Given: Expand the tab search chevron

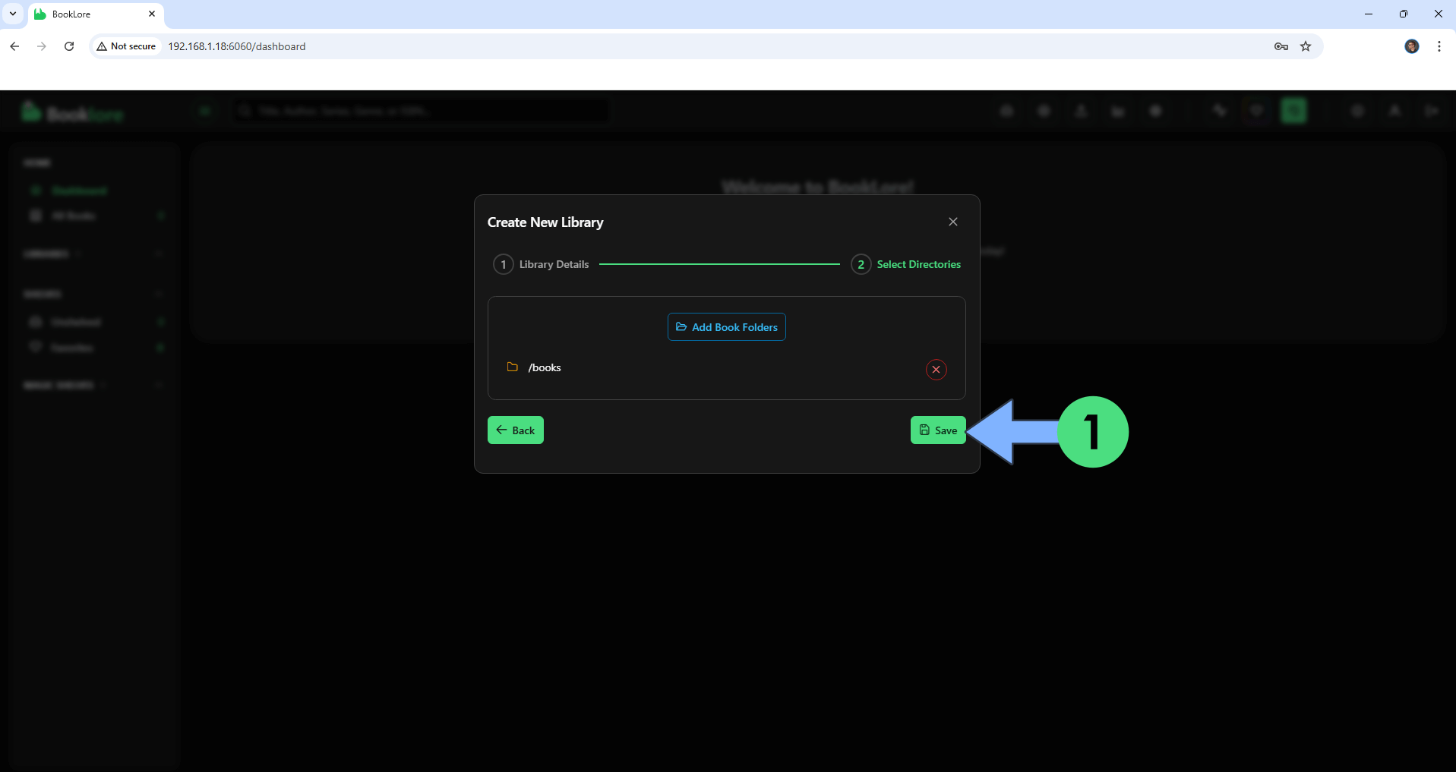Looking at the screenshot, I should (13, 14).
